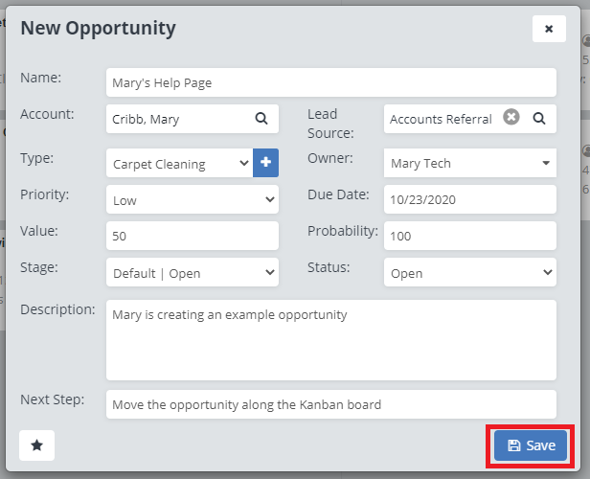Click the Account field containing Cribb, Mary
Screen dimensions: 590x479
pos(177,119)
